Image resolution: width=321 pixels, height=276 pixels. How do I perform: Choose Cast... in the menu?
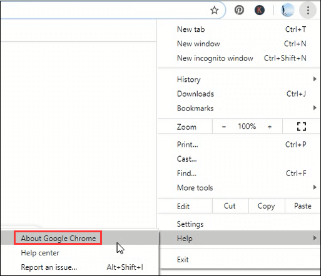click(x=239, y=159)
